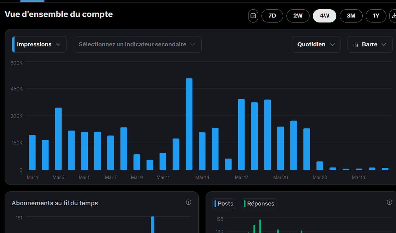Open the calendar date picker icon
The image size is (396, 233).
click(x=253, y=15)
